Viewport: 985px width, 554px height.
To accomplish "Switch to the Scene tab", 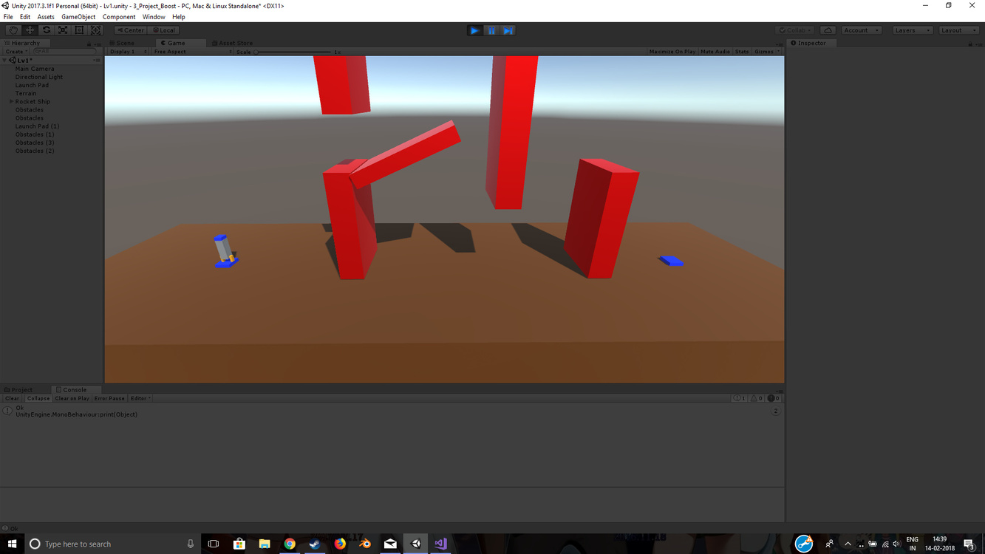I will tap(123, 42).
